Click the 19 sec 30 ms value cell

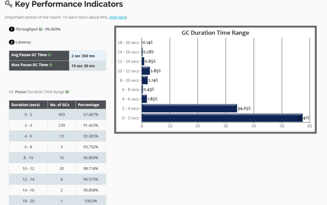88,66
